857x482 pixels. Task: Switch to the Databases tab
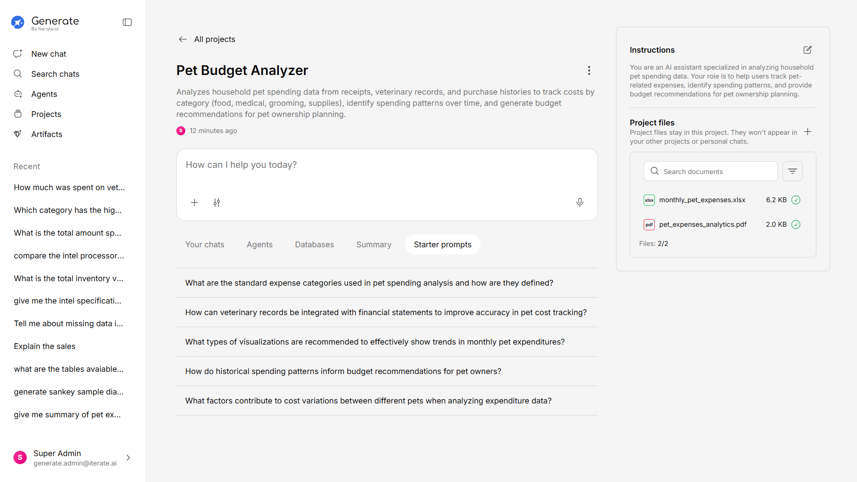click(x=314, y=245)
